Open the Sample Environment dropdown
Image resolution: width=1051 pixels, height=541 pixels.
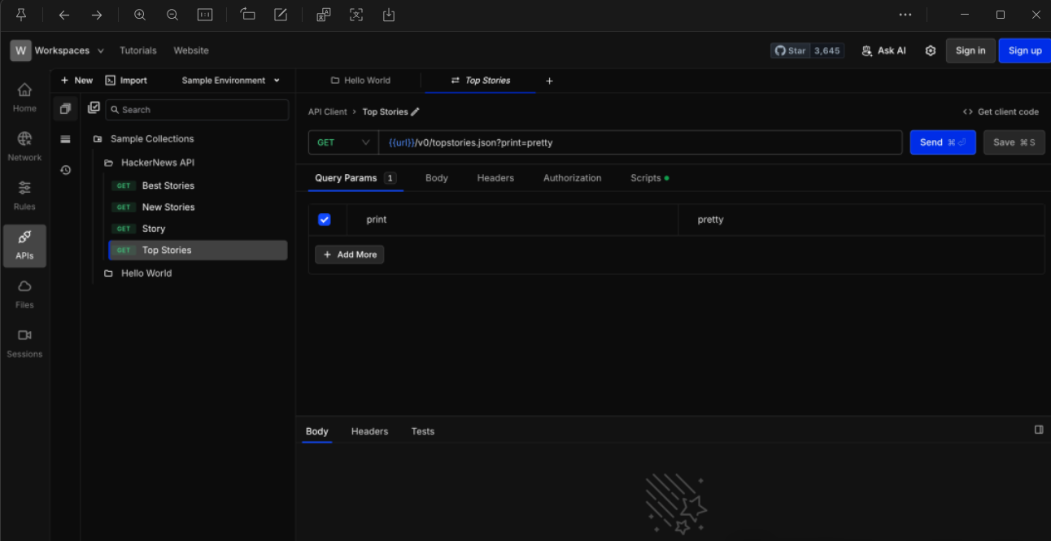[x=231, y=81]
